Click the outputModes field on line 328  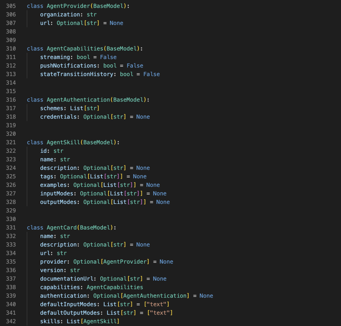60,202
